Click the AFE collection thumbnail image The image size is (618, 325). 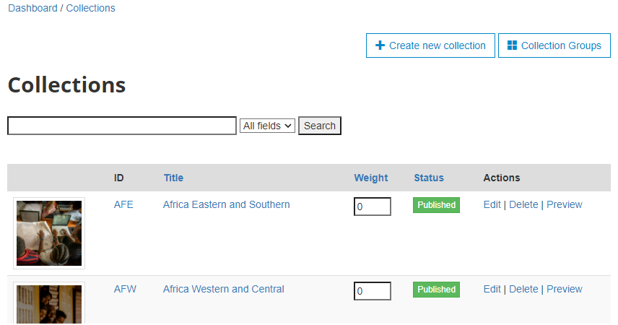pos(49,233)
